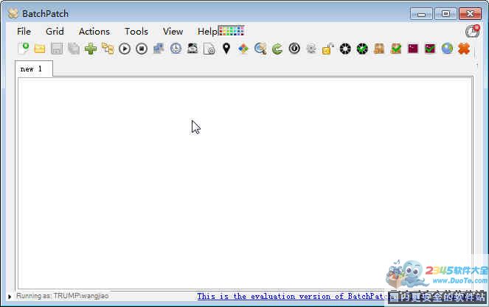The image size is (489, 307).
Task: Open a grid file with folder icon
Action: 40,49
